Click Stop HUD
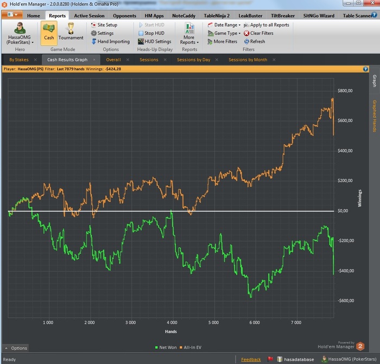 pyautogui.click(x=151, y=33)
